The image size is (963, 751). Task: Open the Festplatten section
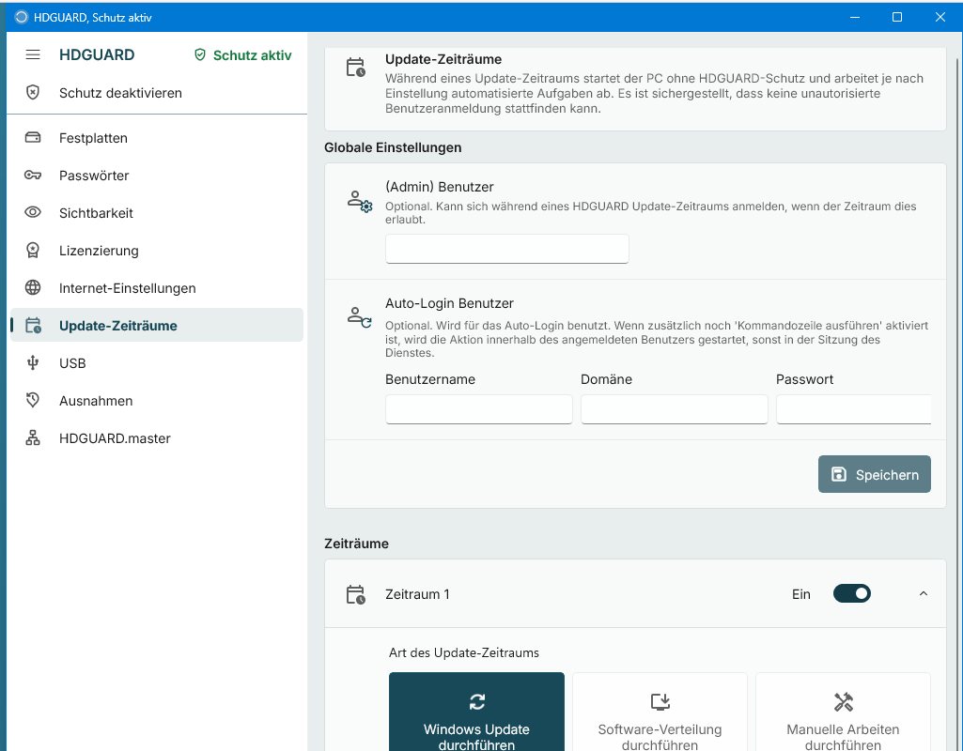click(x=157, y=138)
